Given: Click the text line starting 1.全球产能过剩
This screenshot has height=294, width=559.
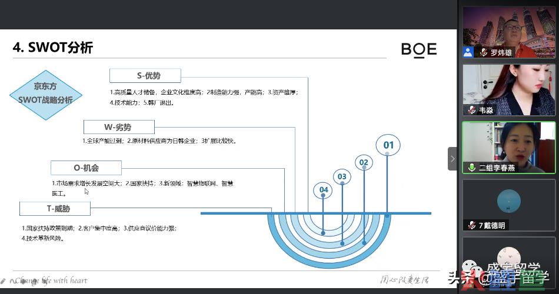Looking at the screenshot, I should point(159,141).
